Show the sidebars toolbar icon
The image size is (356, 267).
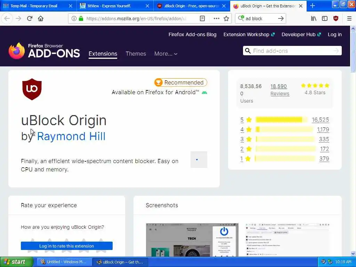click(325, 18)
